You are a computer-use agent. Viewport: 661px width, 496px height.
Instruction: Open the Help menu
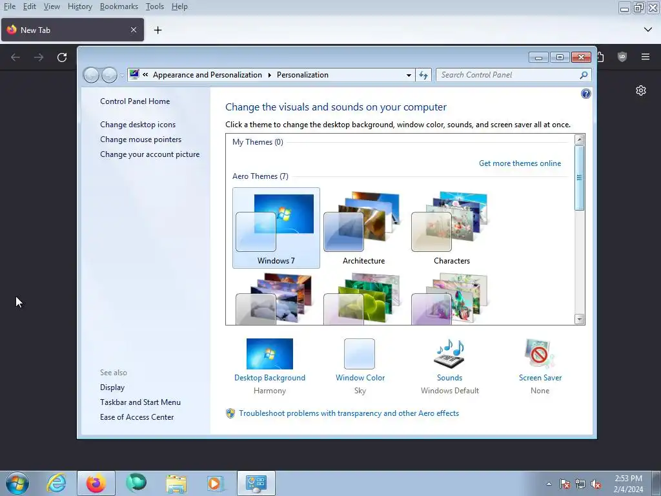coord(179,6)
